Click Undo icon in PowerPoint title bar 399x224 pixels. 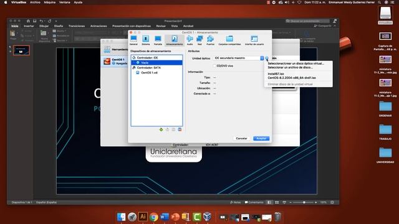[41, 21]
